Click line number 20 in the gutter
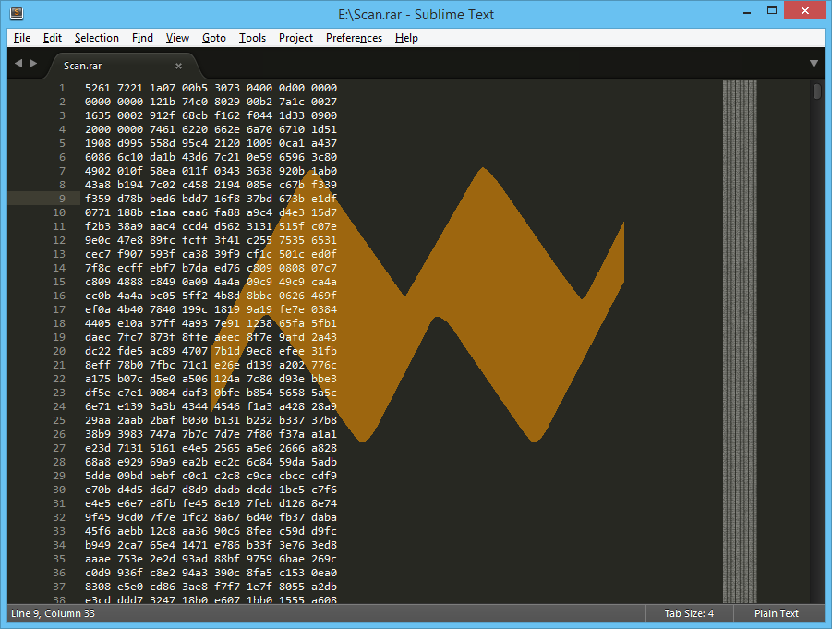The height and width of the screenshot is (629, 832). tap(59, 351)
